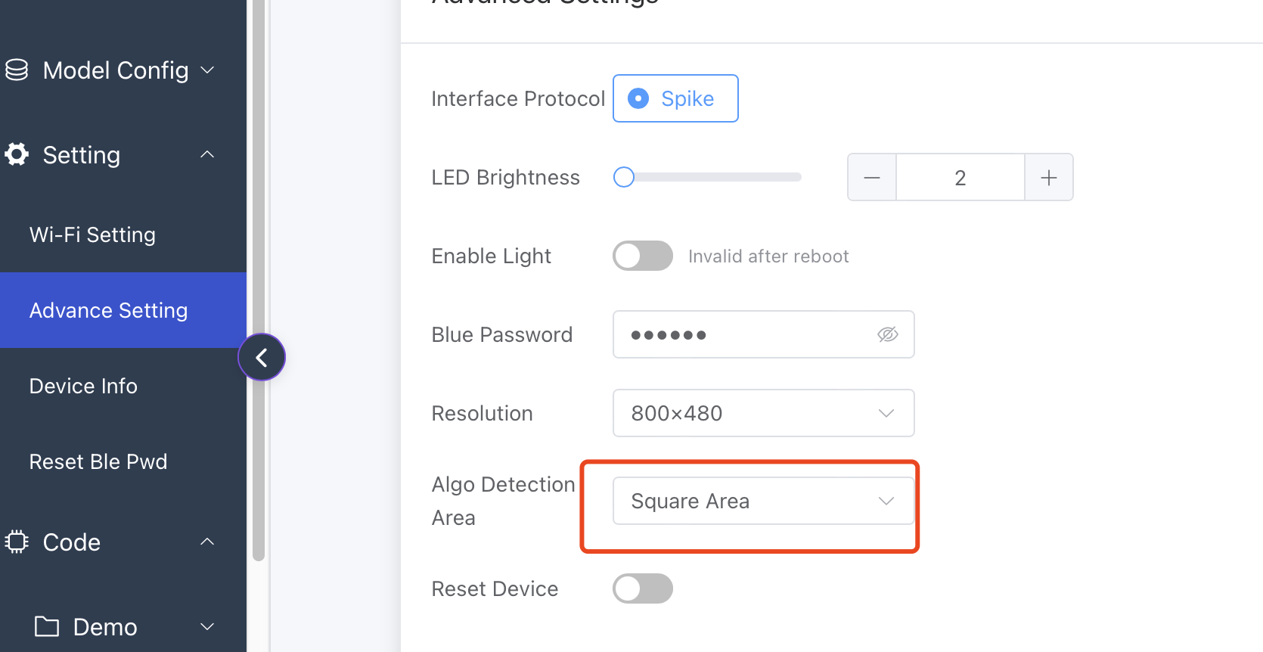Click the Demo folder icon
This screenshot has height=652, width=1263.
(47, 626)
